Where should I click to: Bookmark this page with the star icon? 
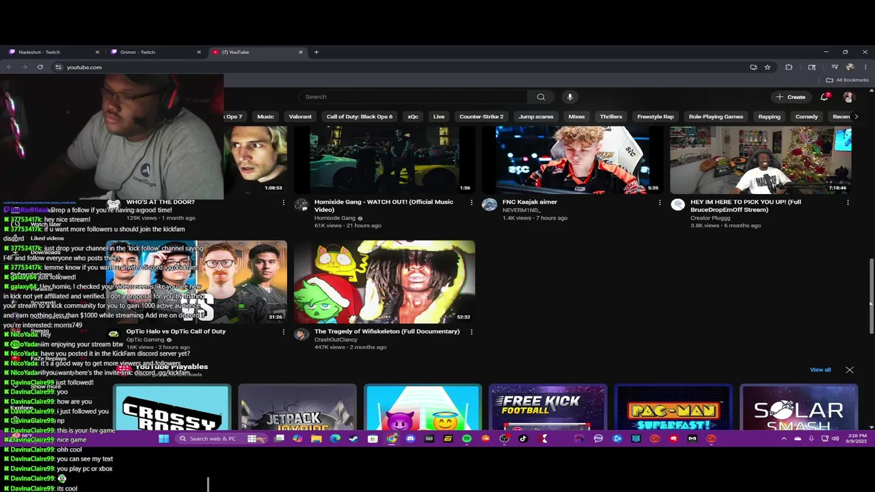coord(768,67)
